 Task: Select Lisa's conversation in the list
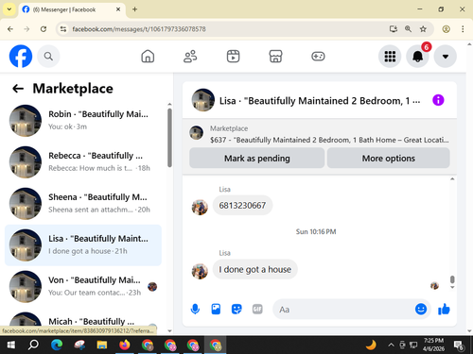83,245
